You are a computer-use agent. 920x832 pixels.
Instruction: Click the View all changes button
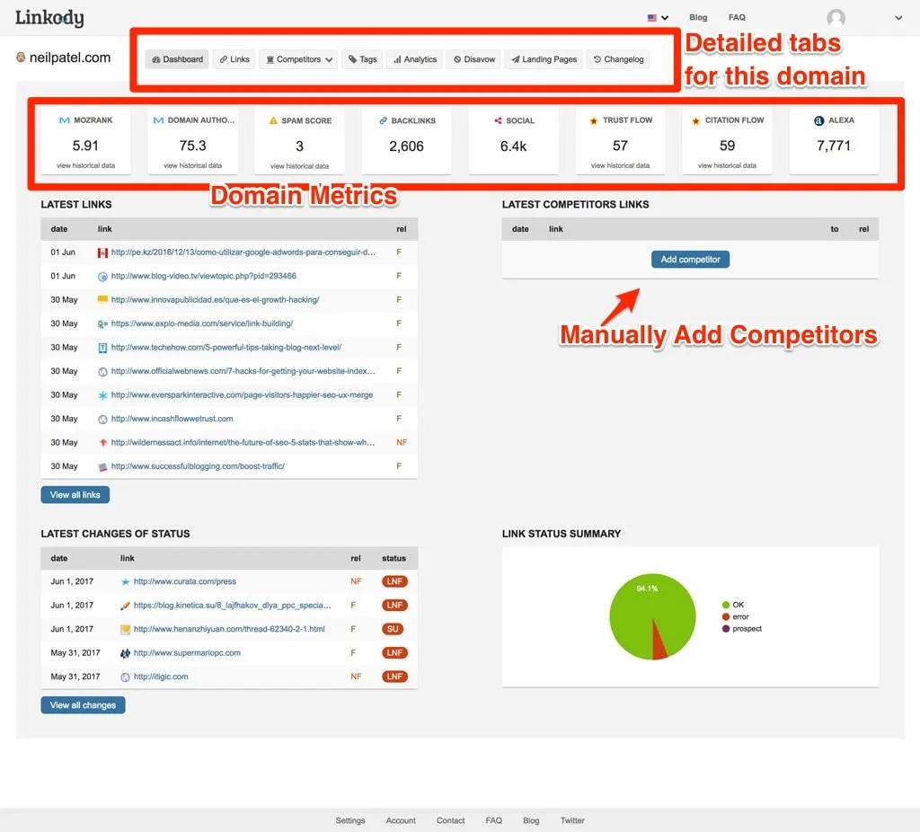coord(83,705)
